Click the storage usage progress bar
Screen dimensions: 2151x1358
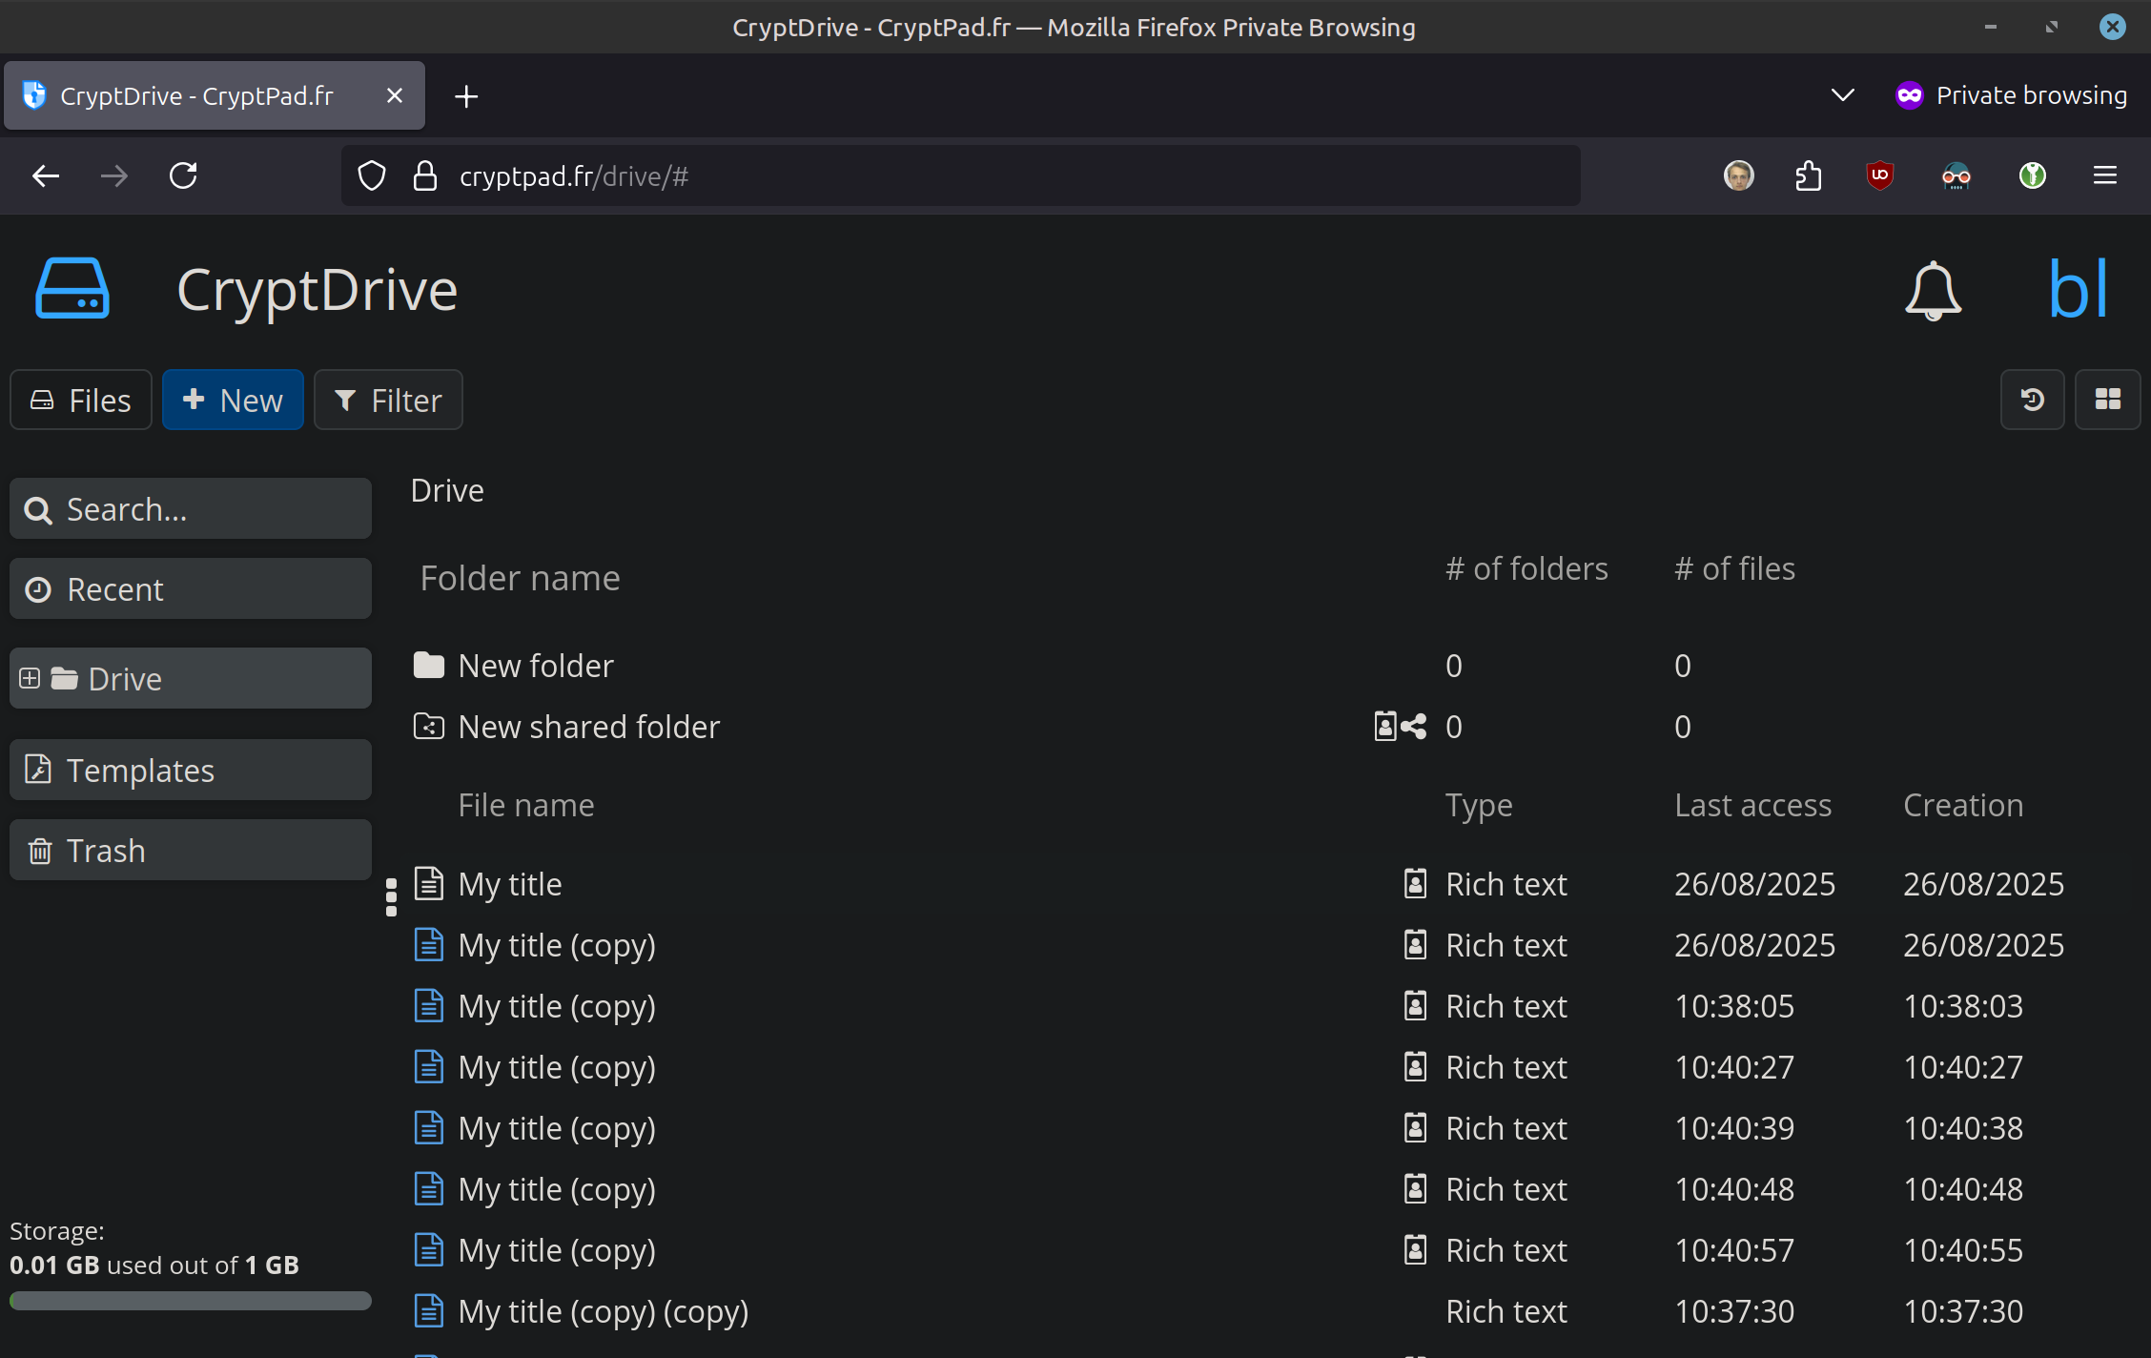click(x=191, y=1301)
